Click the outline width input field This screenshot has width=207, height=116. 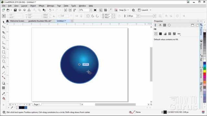[132, 16]
